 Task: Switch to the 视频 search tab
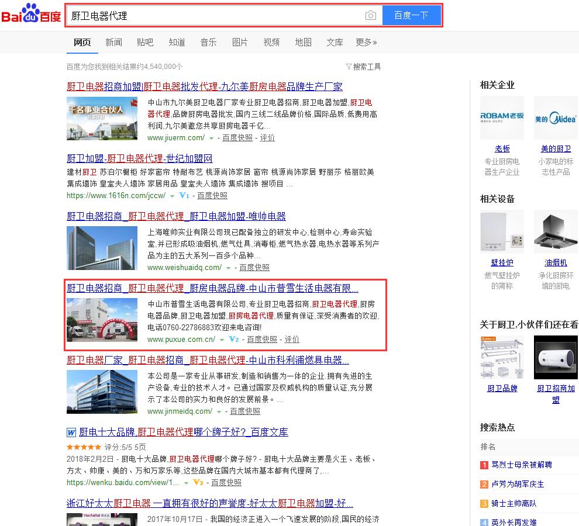click(x=271, y=42)
